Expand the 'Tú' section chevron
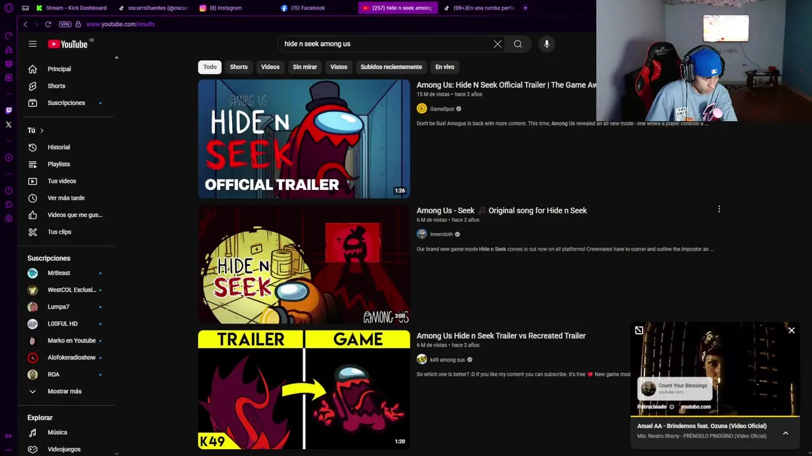The image size is (812, 456). (42, 130)
